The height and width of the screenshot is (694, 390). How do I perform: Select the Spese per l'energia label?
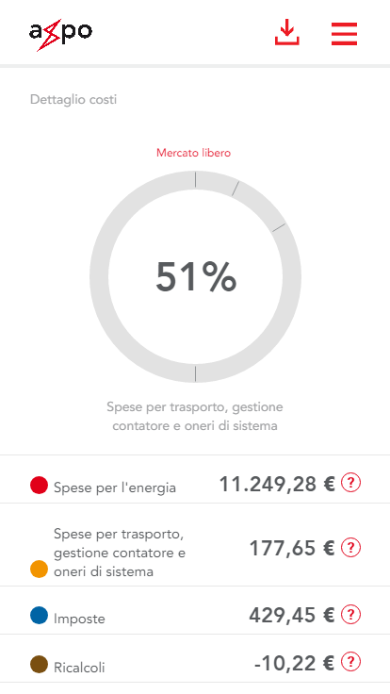click(115, 487)
